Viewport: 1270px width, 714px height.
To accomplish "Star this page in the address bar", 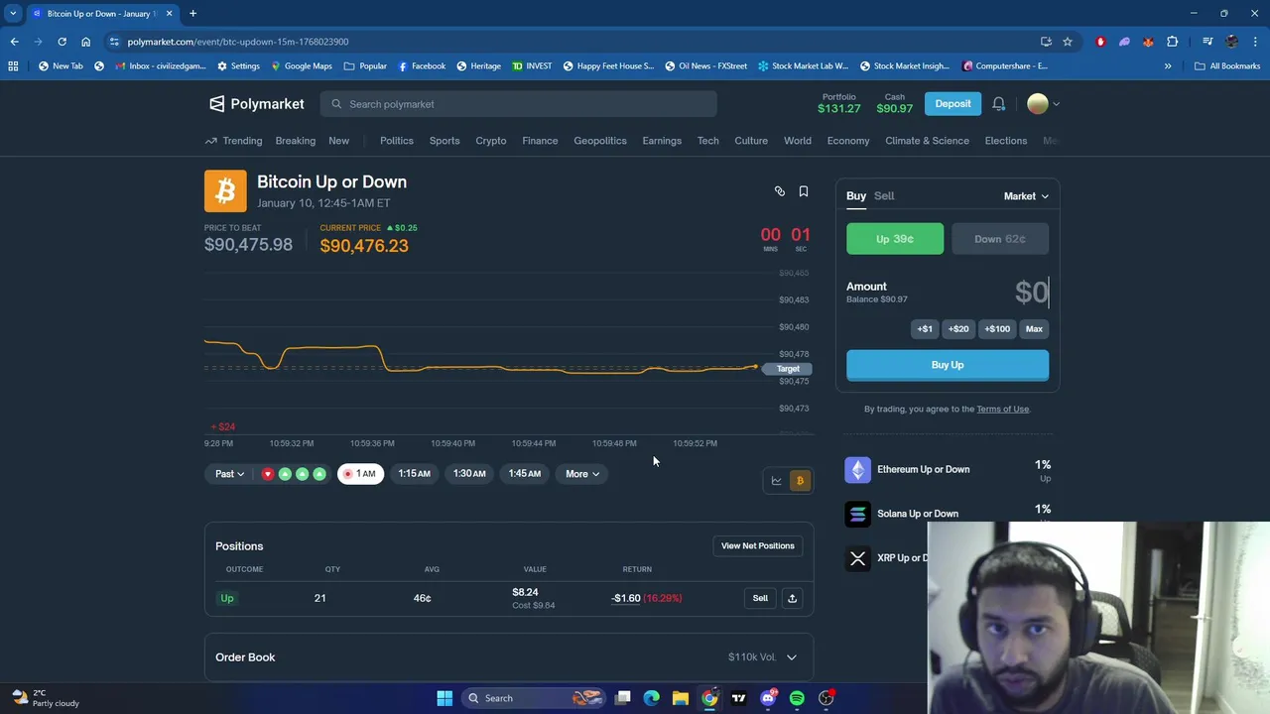I will click(x=1068, y=42).
